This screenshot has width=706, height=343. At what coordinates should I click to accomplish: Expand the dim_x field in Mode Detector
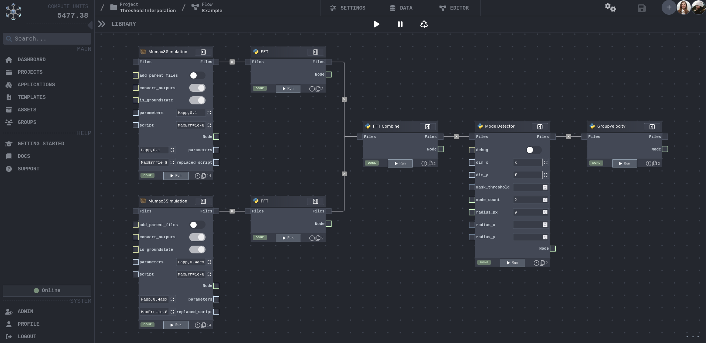tap(546, 163)
